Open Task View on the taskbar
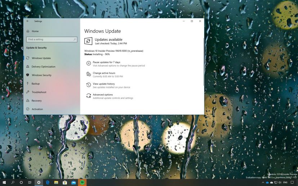Image resolution: width=298 pixels, height=186 pixels. pos(30,182)
